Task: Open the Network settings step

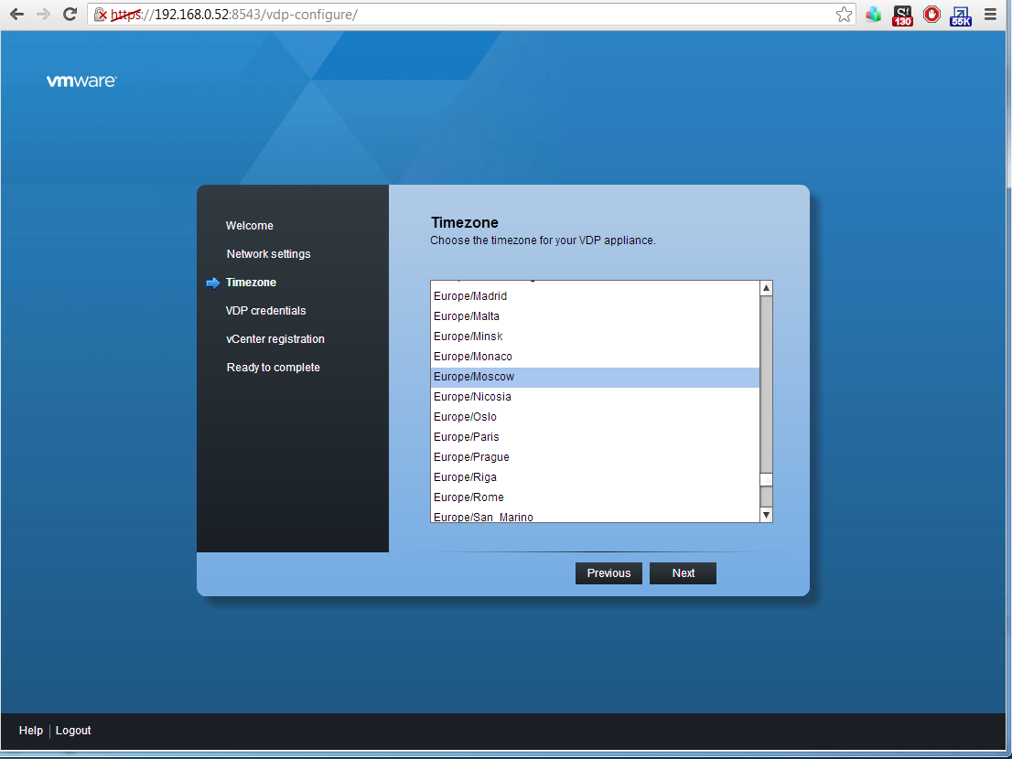Action: coord(268,254)
